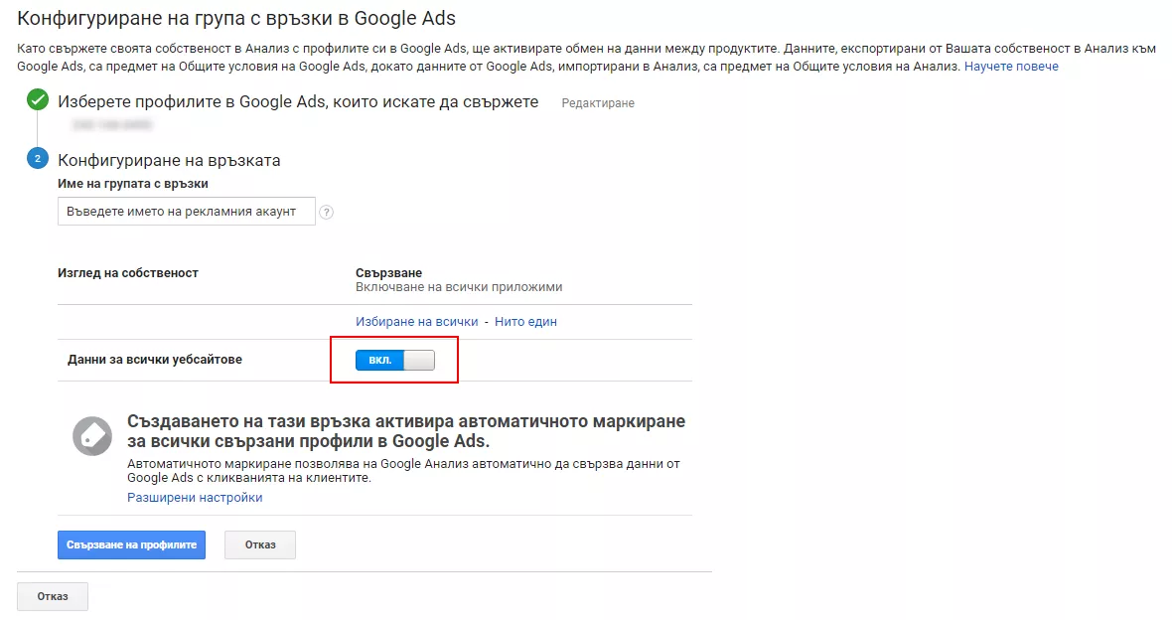Click the bottom Отказ button
Screen dimensions: 1172x620
point(53,596)
